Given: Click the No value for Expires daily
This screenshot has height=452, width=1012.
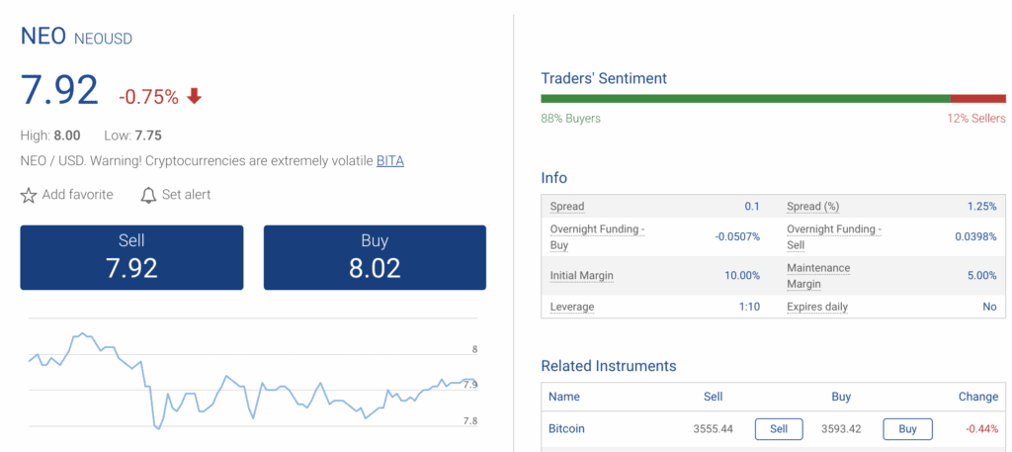Looking at the screenshot, I should pos(989,307).
